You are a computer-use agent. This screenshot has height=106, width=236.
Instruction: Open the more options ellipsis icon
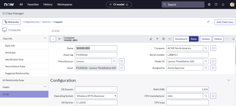(170, 39)
